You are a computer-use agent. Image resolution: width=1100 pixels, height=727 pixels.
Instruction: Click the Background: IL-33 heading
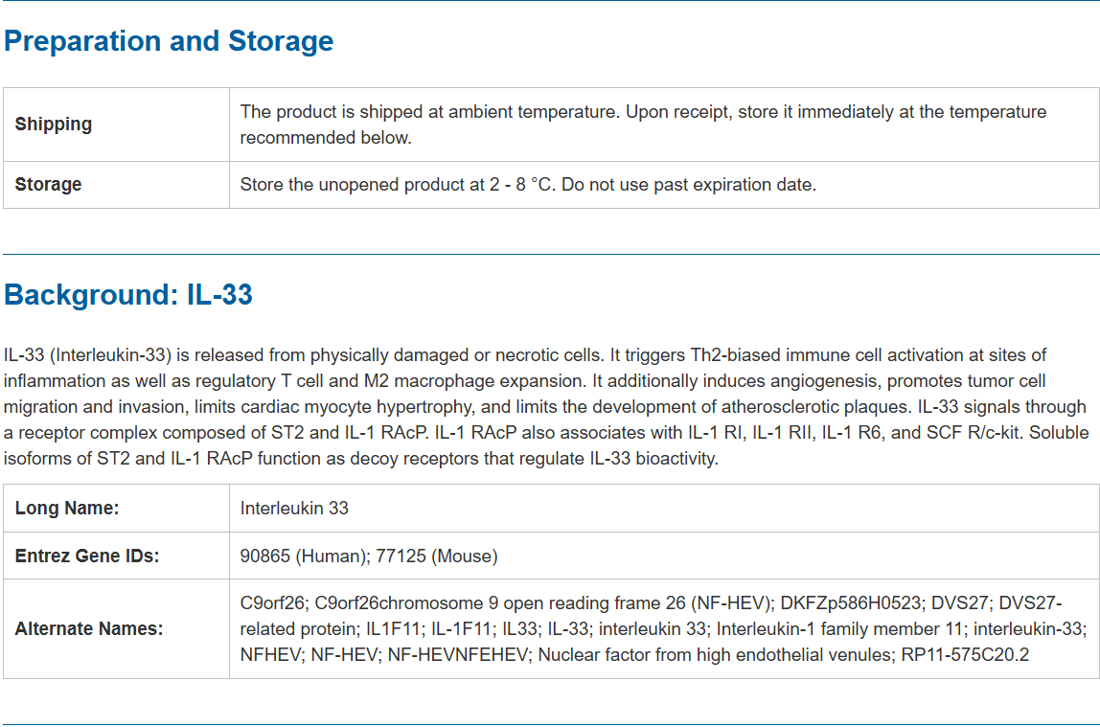point(128,295)
